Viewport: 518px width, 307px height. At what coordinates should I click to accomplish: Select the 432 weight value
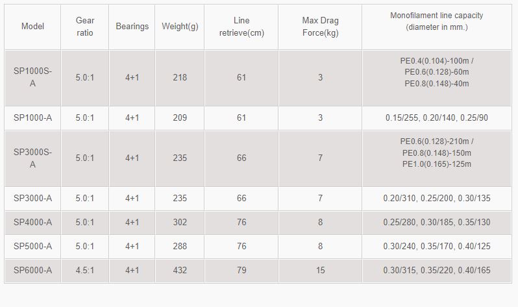pos(180,271)
